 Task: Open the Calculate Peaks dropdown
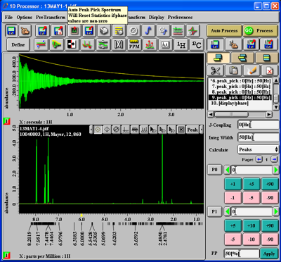pos(258,149)
